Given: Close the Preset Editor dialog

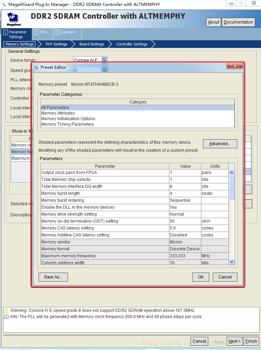Looking at the screenshot, I should [235, 66].
